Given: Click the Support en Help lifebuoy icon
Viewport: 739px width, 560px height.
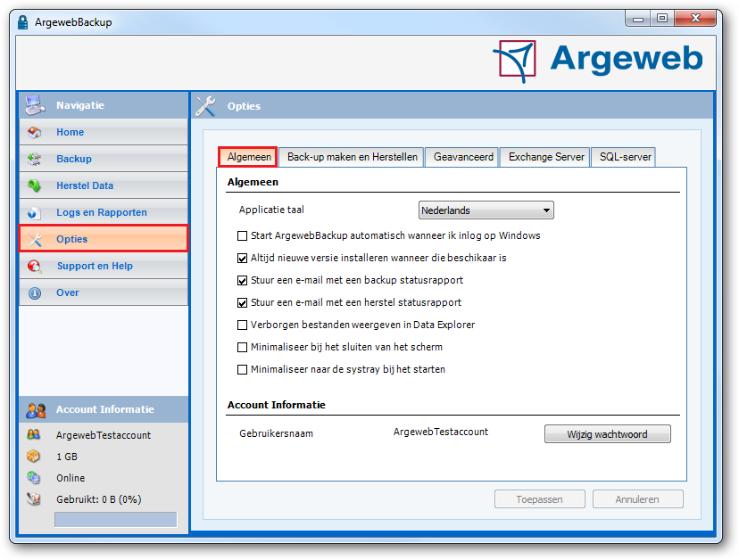Looking at the screenshot, I should 35,267.
